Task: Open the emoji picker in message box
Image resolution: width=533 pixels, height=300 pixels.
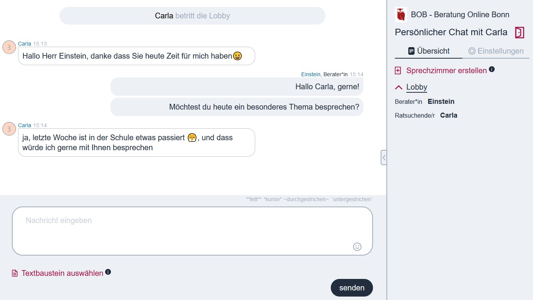Action: [357, 246]
